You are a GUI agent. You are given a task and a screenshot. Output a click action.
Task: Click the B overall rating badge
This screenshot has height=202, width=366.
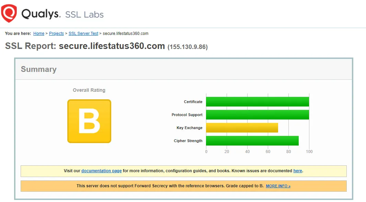89,121
